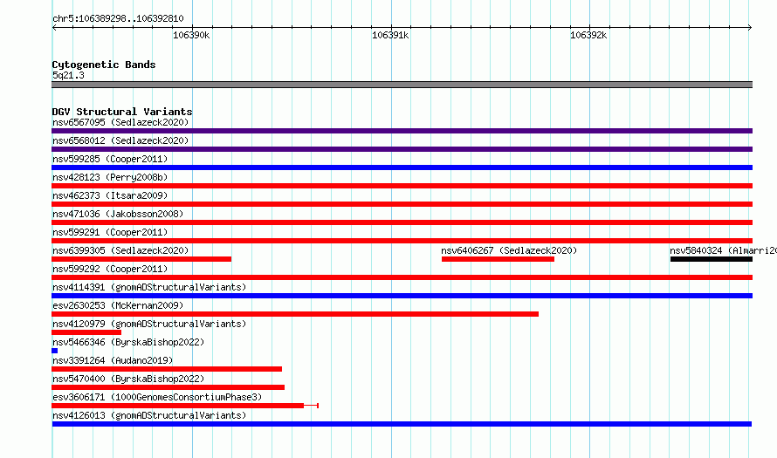This screenshot has width=777, height=458.
Task: Select the short nsv4120979 red bar
Action: [86, 332]
